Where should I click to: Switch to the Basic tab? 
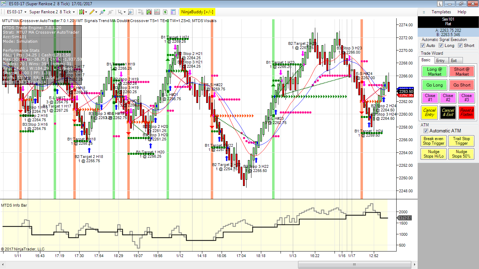click(x=426, y=60)
